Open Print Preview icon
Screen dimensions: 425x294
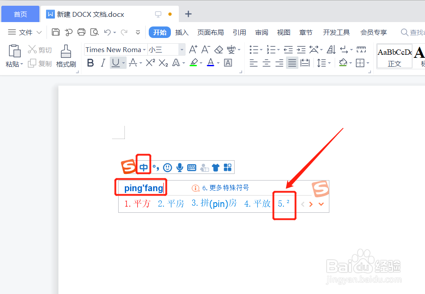click(x=94, y=32)
